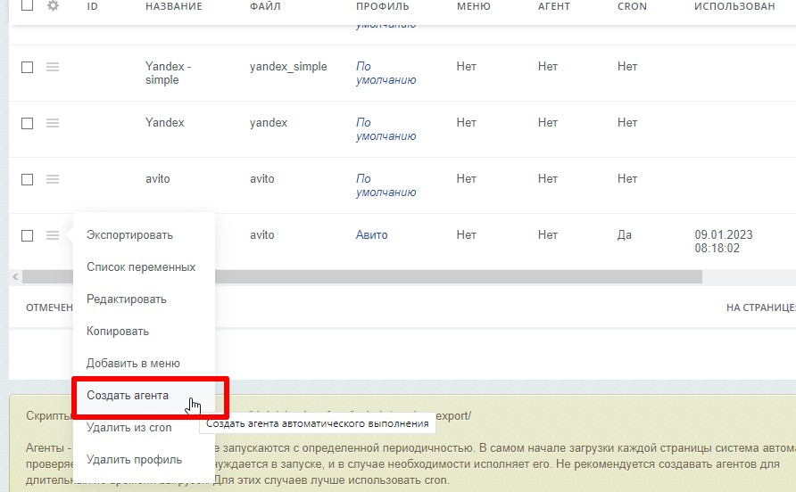Select Экспортировать in the context menu

129,235
